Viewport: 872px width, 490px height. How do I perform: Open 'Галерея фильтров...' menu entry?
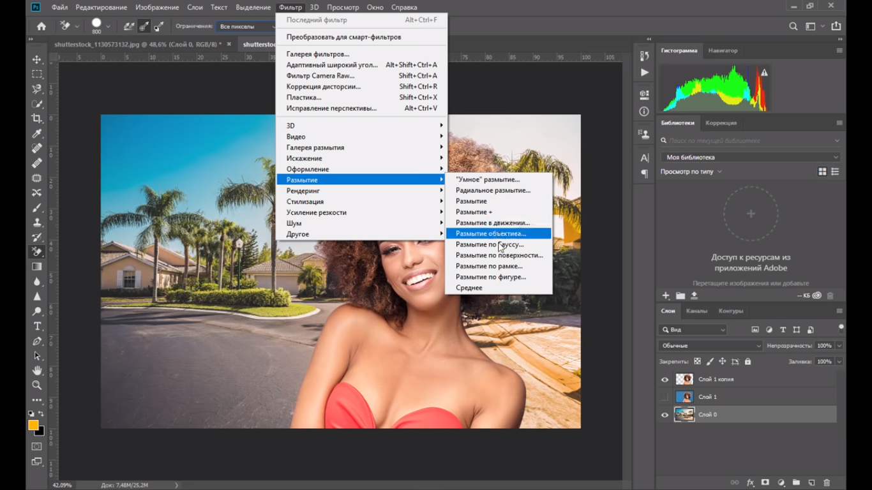(x=318, y=54)
